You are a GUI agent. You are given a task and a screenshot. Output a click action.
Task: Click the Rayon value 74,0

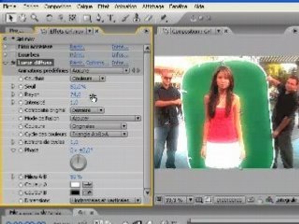click(75, 95)
